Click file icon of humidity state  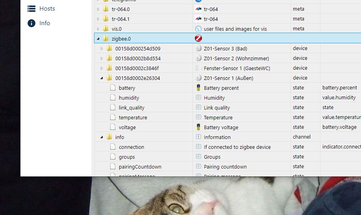[x=113, y=98]
